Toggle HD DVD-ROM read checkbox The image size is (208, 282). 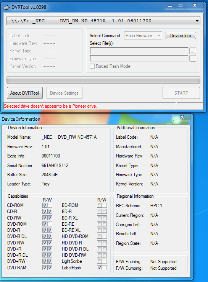pos(100,236)
